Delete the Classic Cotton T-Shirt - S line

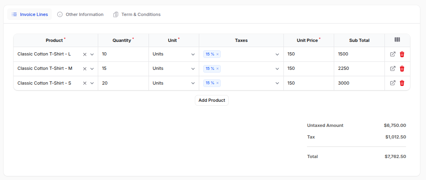(x=402, y=83)
